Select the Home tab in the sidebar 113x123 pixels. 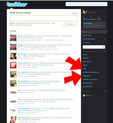pos(94,32)
